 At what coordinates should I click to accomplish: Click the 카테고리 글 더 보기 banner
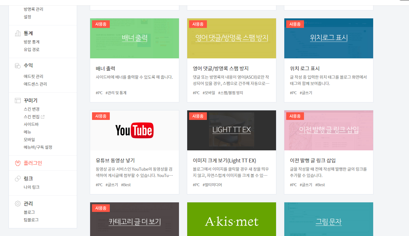click(135, 219)
